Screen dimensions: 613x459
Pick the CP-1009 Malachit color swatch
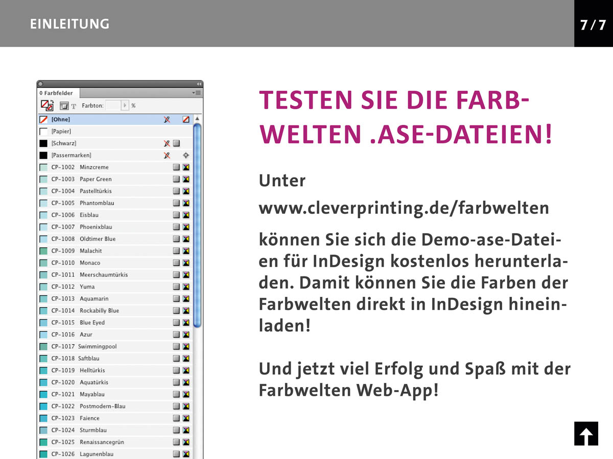43,251
